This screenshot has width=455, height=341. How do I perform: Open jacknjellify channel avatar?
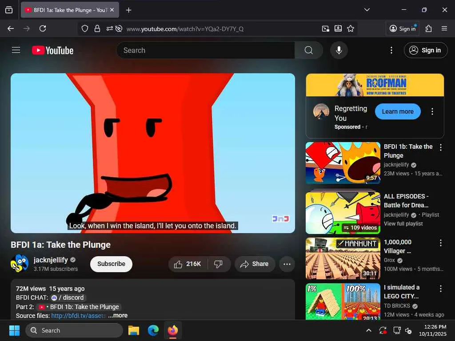(20, 263)
